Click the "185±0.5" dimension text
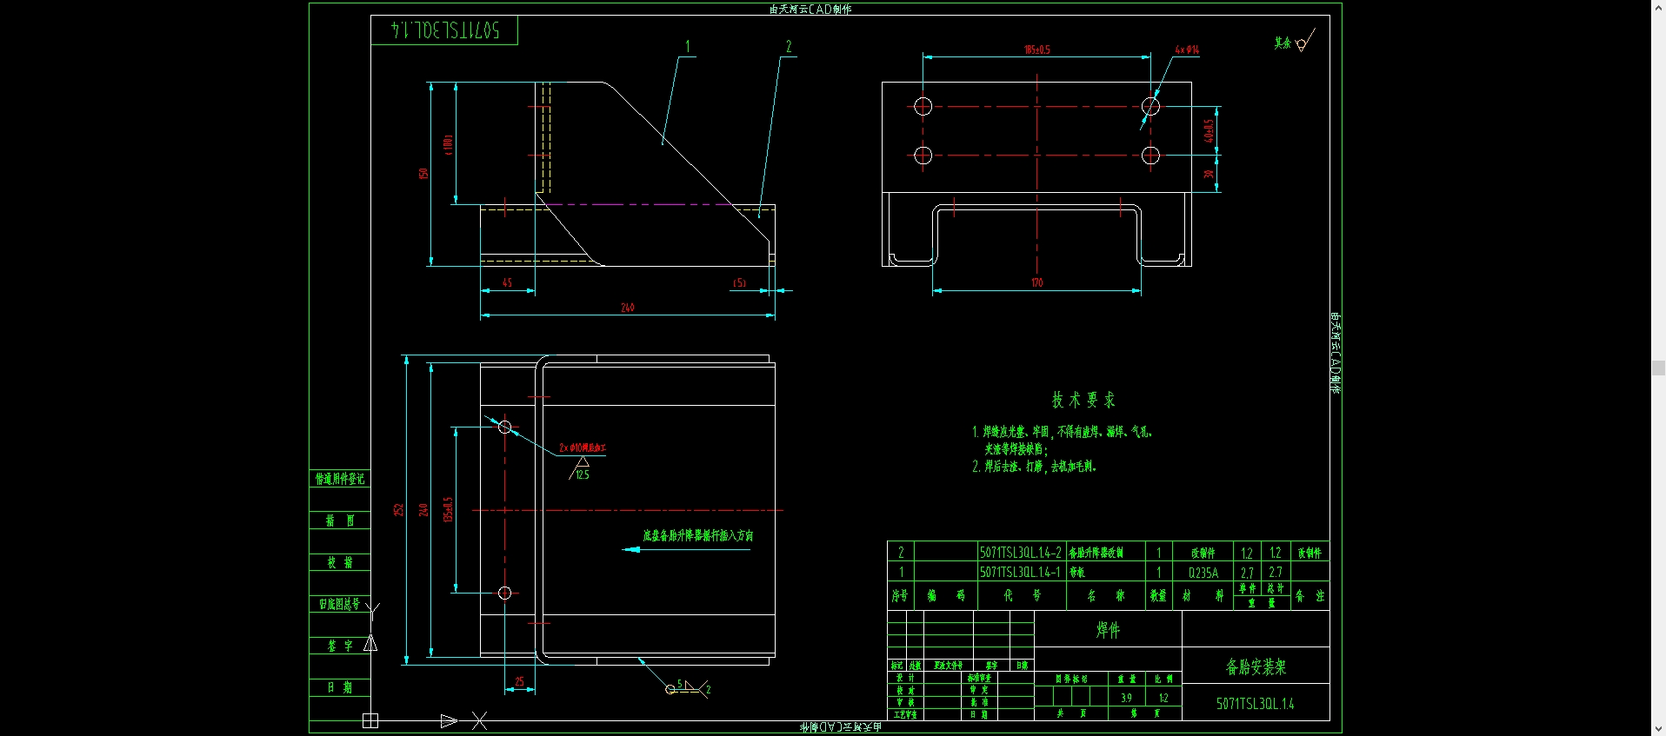The width and height of the screenshot is (1666, 736). [x=1036, y=50]
